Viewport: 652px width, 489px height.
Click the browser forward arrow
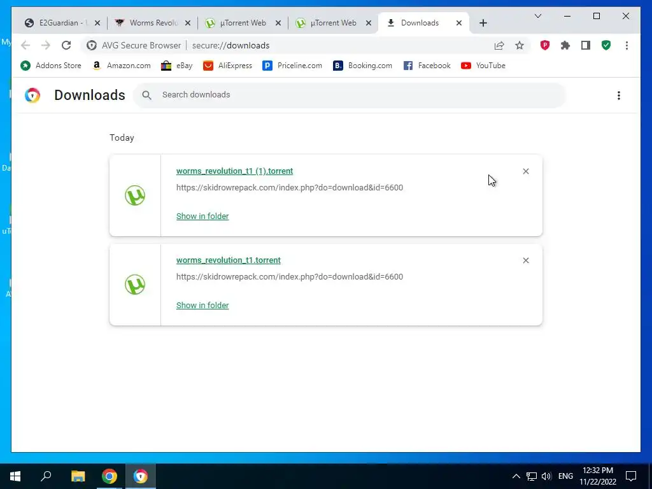[x=46, y=45]
